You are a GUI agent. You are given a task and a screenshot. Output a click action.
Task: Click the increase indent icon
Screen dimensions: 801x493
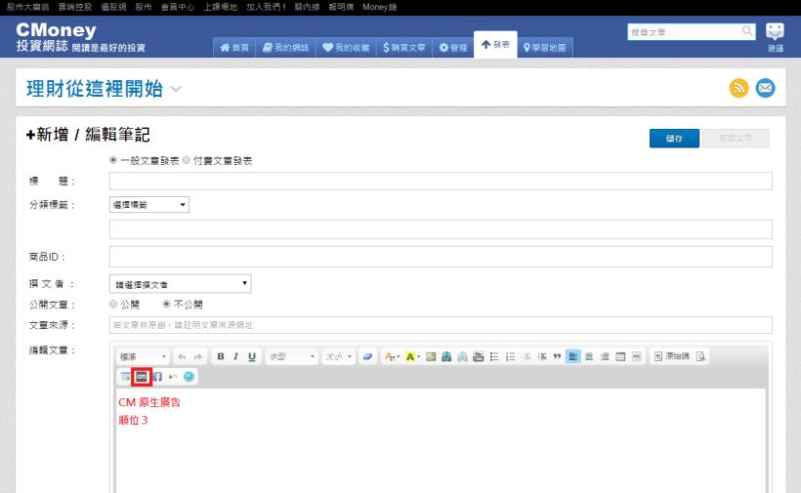point(541,356)
